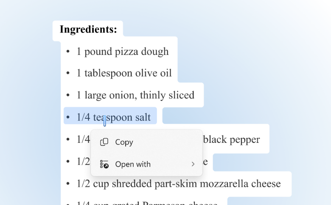Viewport: 331px width, 205px height.
Task: Click the "1 pound pizza dough" text
Action: click(x=122, y=52)
